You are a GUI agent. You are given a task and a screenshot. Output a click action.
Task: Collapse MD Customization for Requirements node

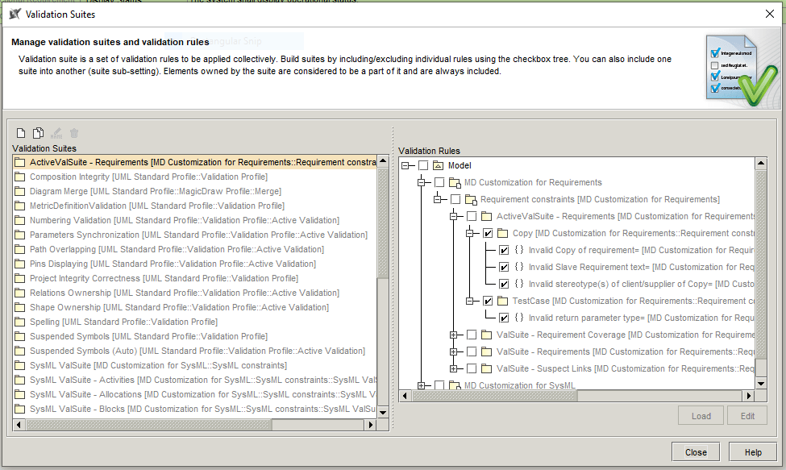click(422, 182)
